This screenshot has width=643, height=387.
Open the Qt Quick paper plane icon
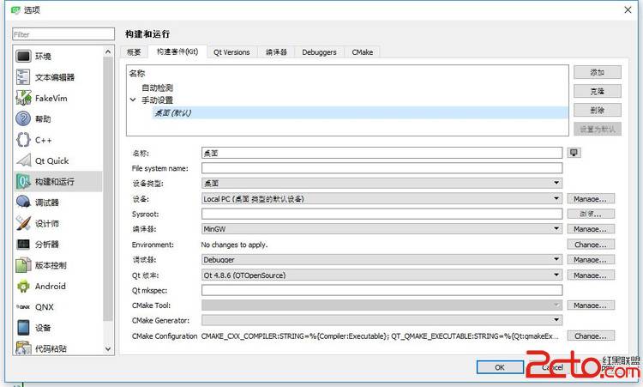point(23,160)
